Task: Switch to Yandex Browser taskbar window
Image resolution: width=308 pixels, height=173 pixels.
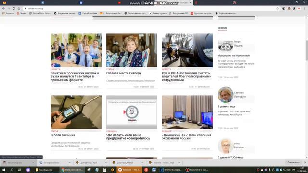Action: click(129, 170)
